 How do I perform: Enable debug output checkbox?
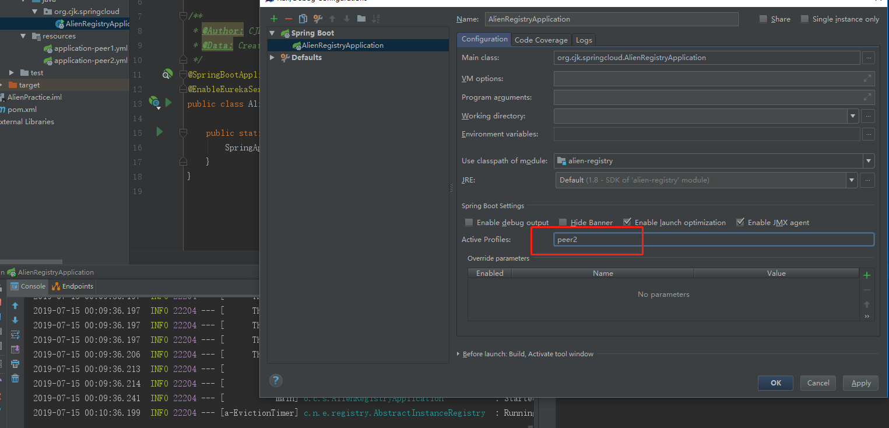click(469, 222)
